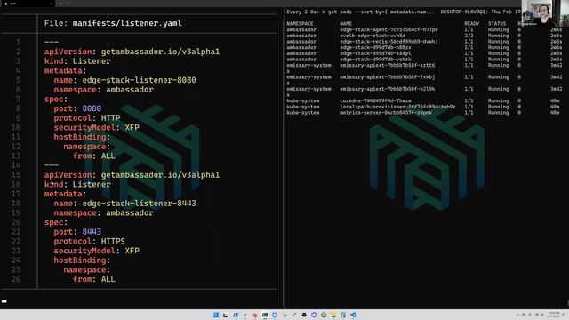The image size is (569, 320).
Task: Click the system tray clock
Action: (555, 315)
